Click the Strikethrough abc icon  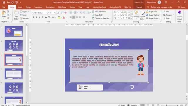point(46,17)
